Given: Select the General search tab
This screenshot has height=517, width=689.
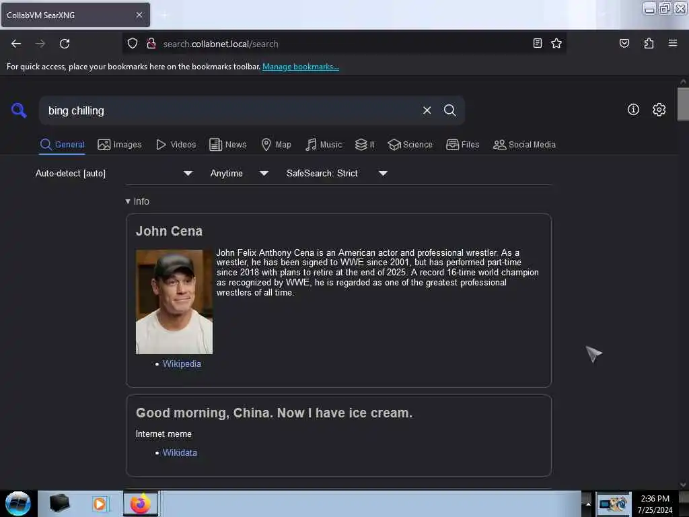Looking at the screenshot, I should [63, 144].
